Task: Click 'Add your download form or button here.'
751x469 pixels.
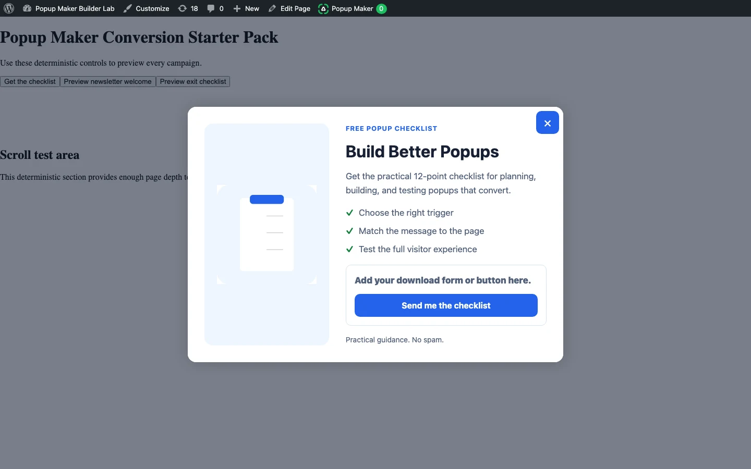Action: click(x=443, y=280)
